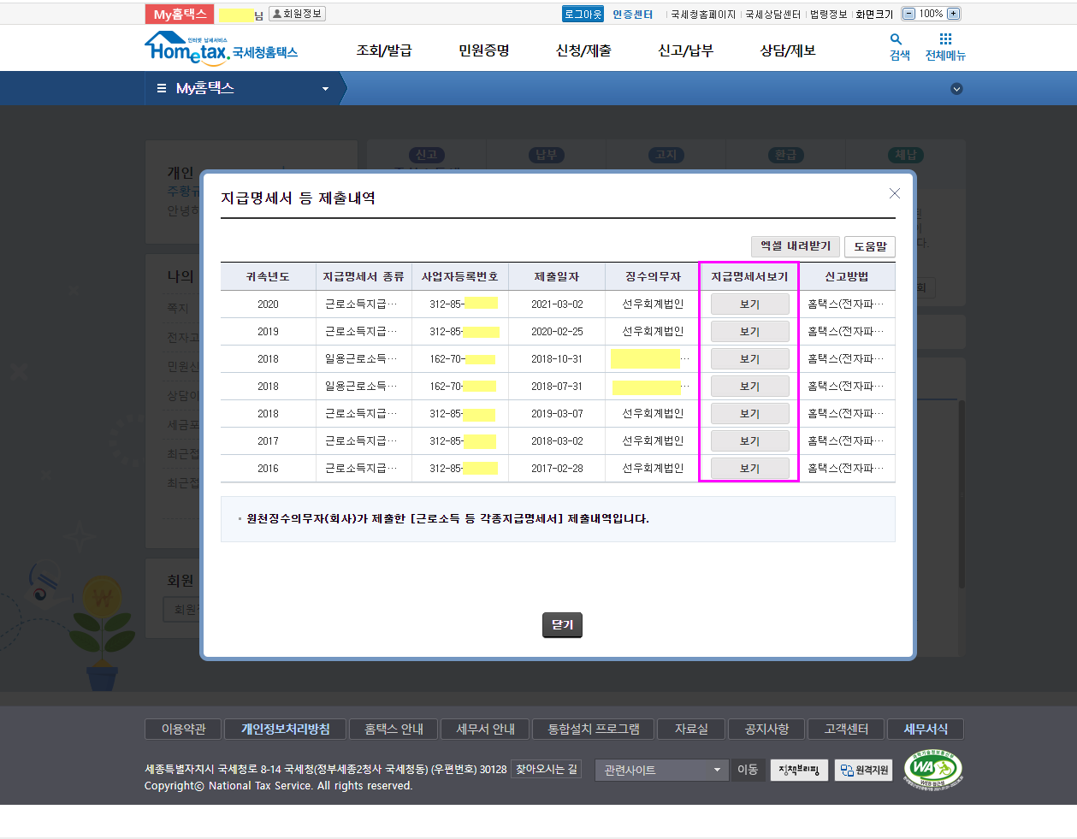Image resolution: width=1077 pixels, height=839 pixels.
Task: Open the 관련사이트 dropdown
Action: (x=662, y=770)
